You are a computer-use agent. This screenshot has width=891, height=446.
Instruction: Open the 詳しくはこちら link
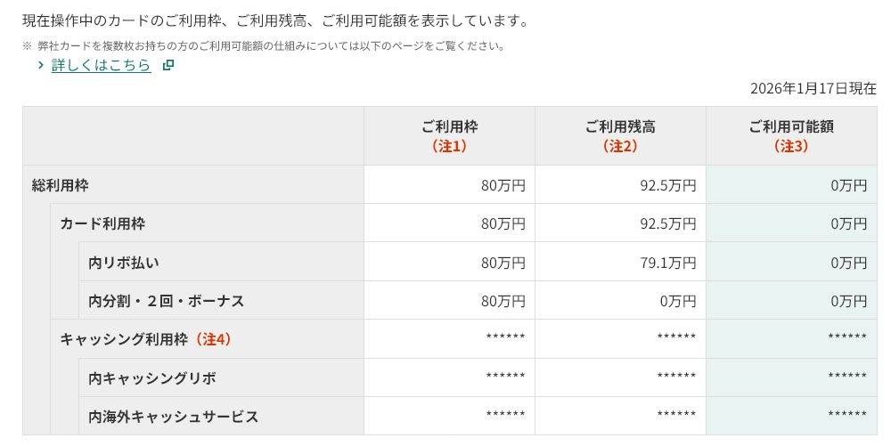tap(101, 65)
